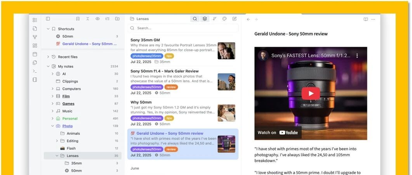Viewport: 412px width, 175px height.
Task: Expand the Personal folder
Action: click(52, 119)
